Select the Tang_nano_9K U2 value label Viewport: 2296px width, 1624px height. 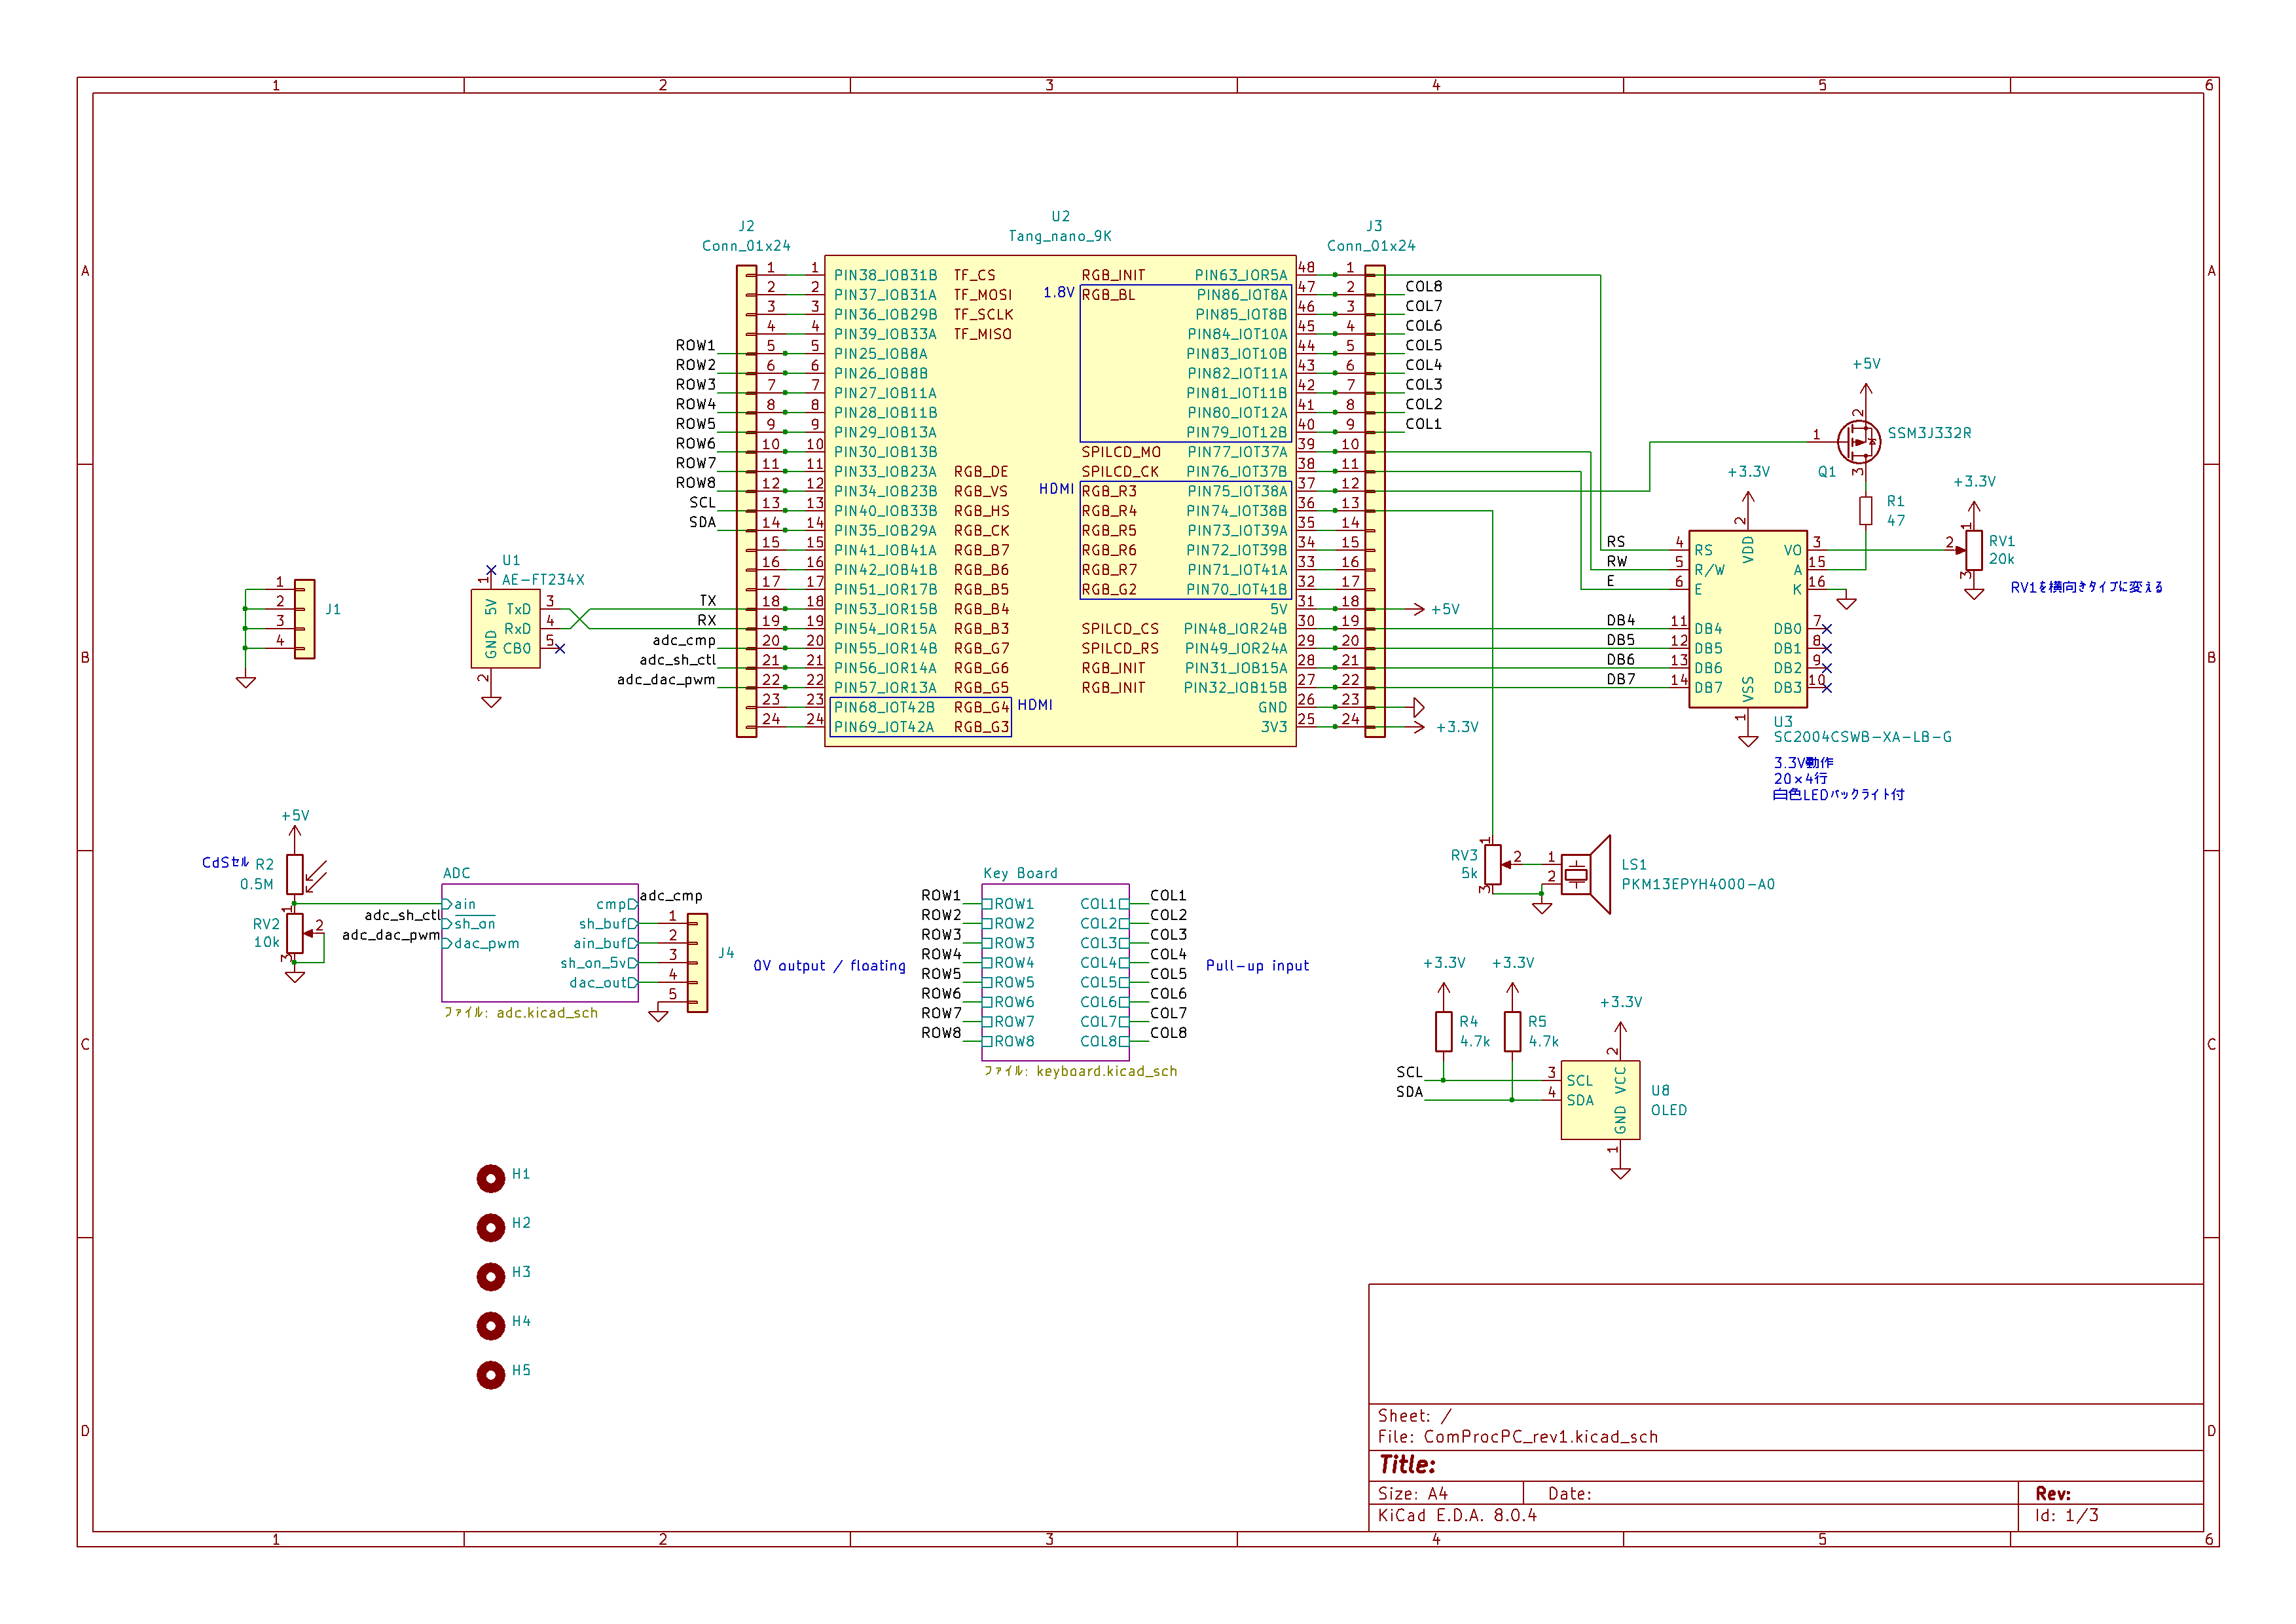(x=1060, y=236)
